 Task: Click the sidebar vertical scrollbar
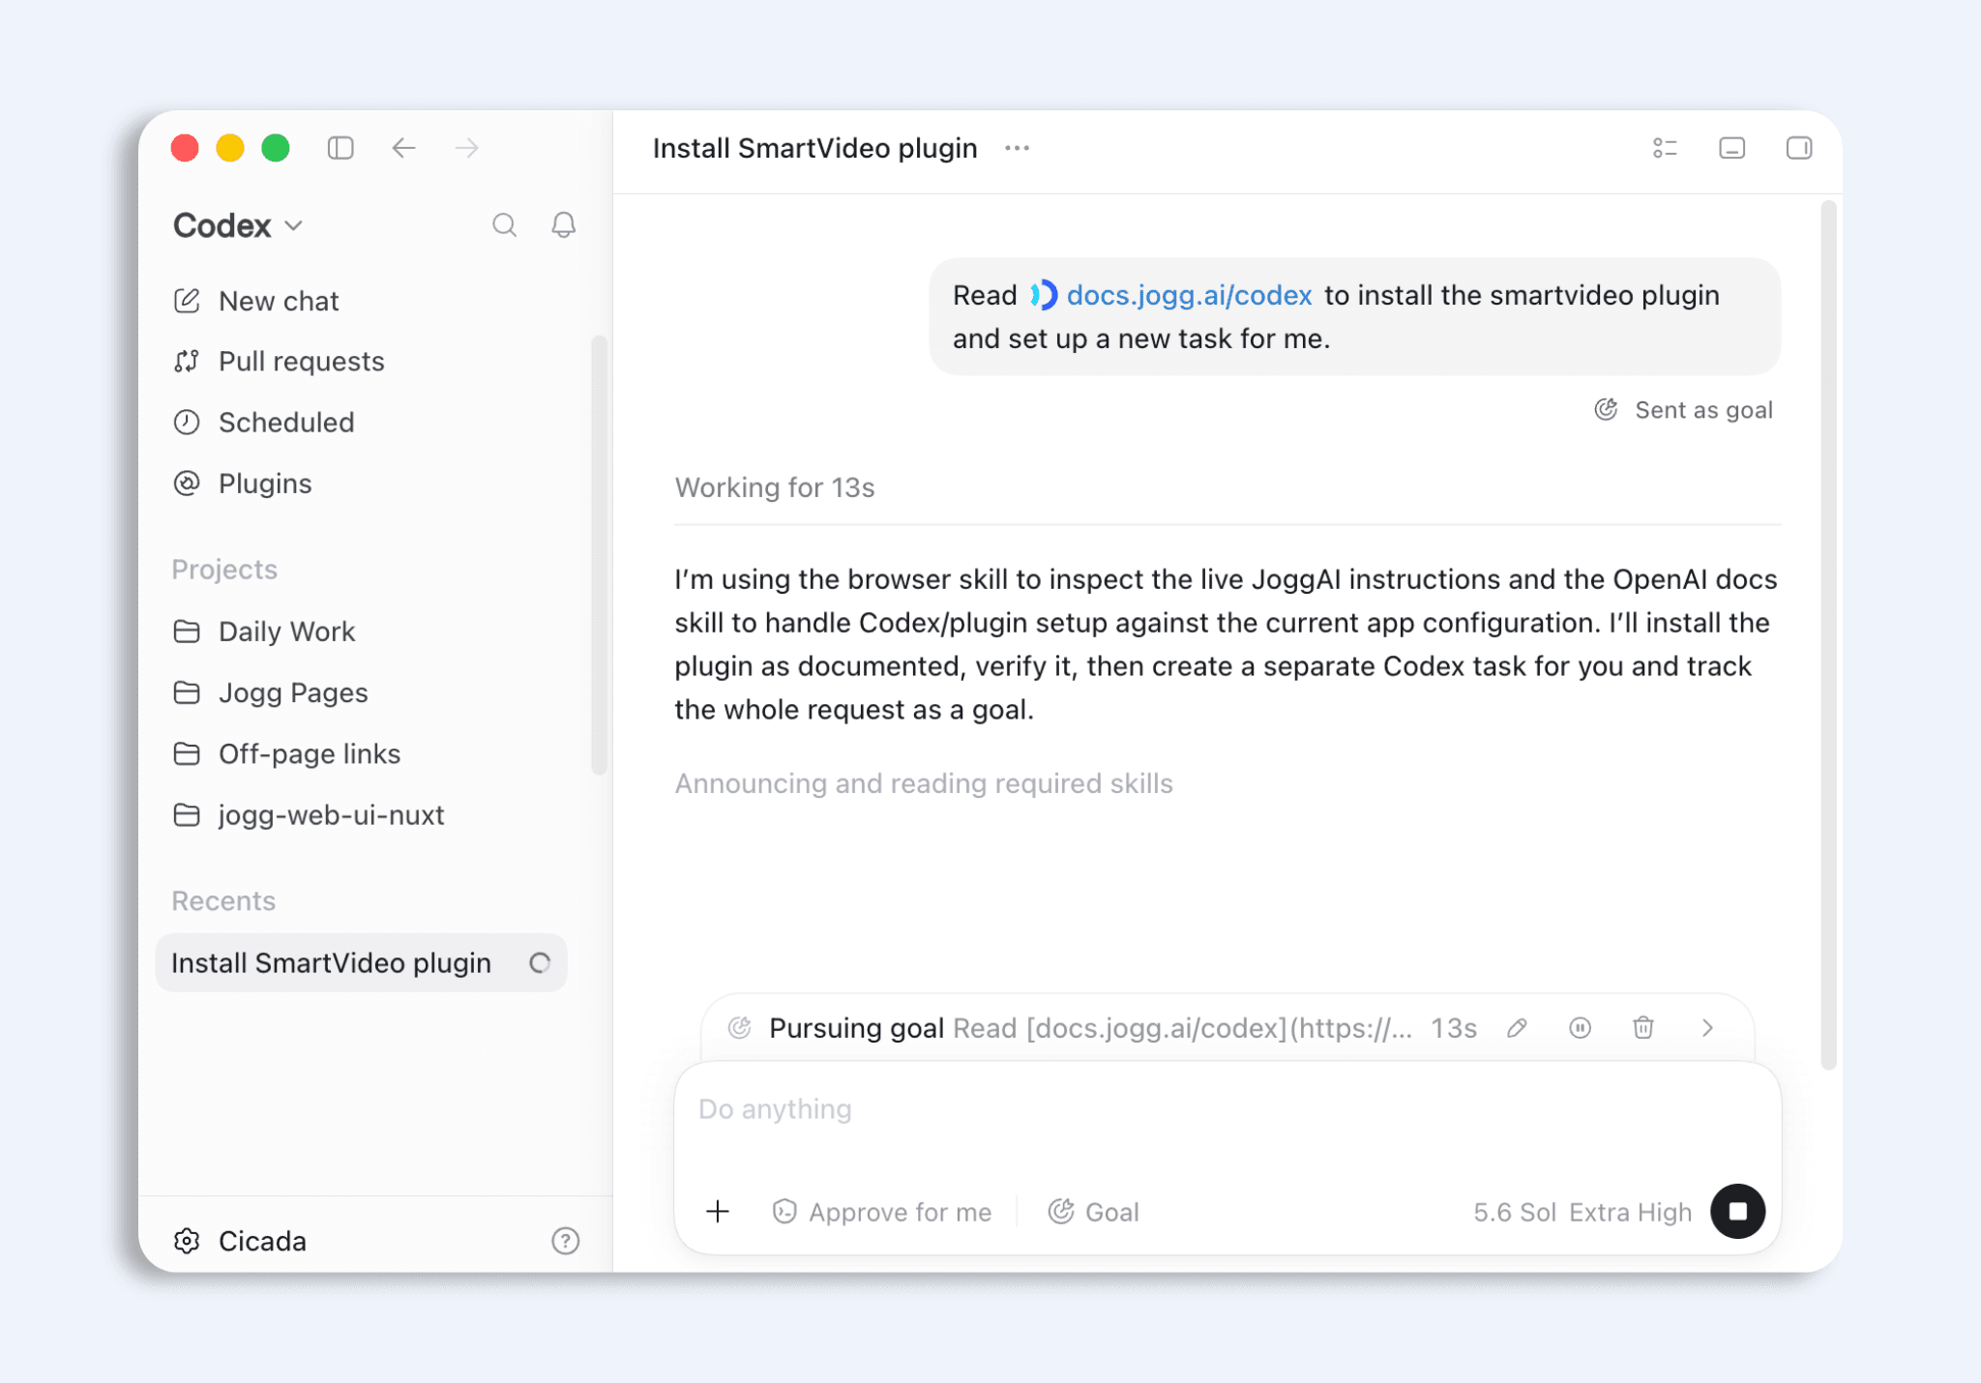[600, 555]
